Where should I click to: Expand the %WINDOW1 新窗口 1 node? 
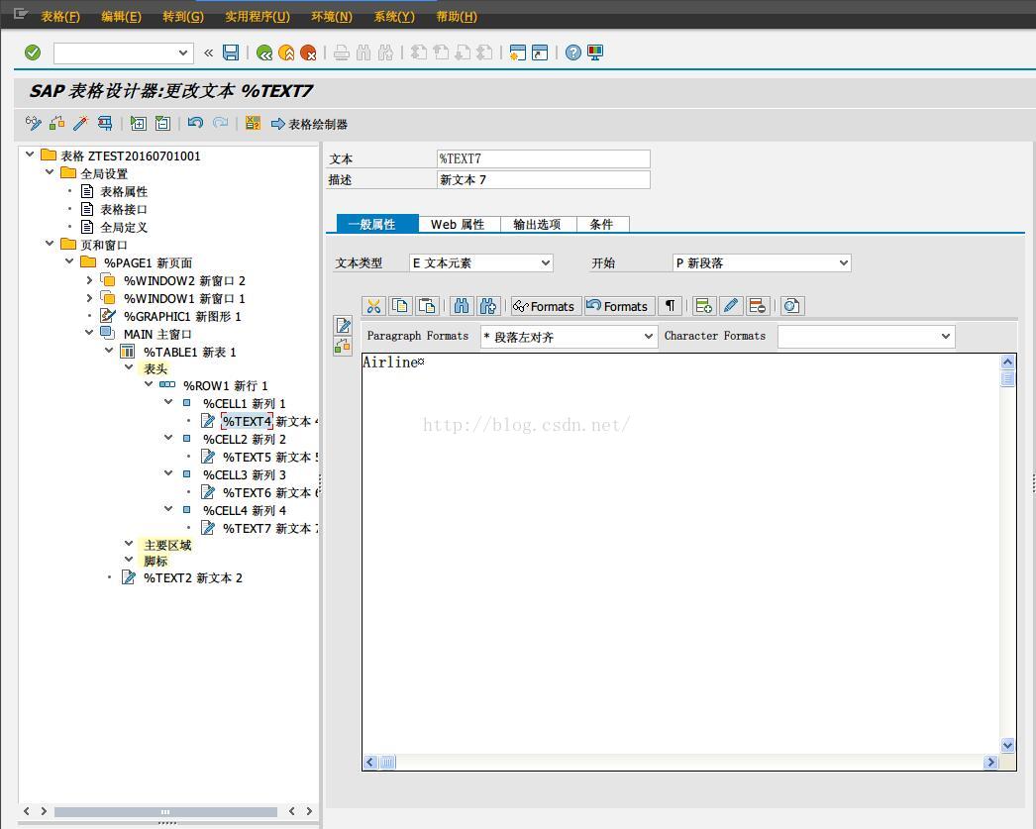[89, 298]
